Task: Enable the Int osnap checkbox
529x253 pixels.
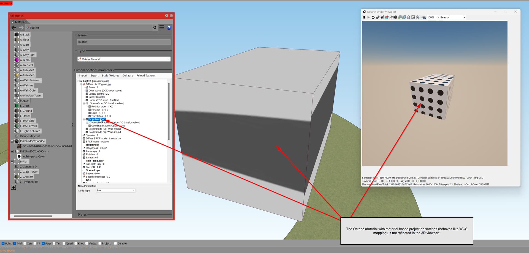Action: tap(35, 243)
